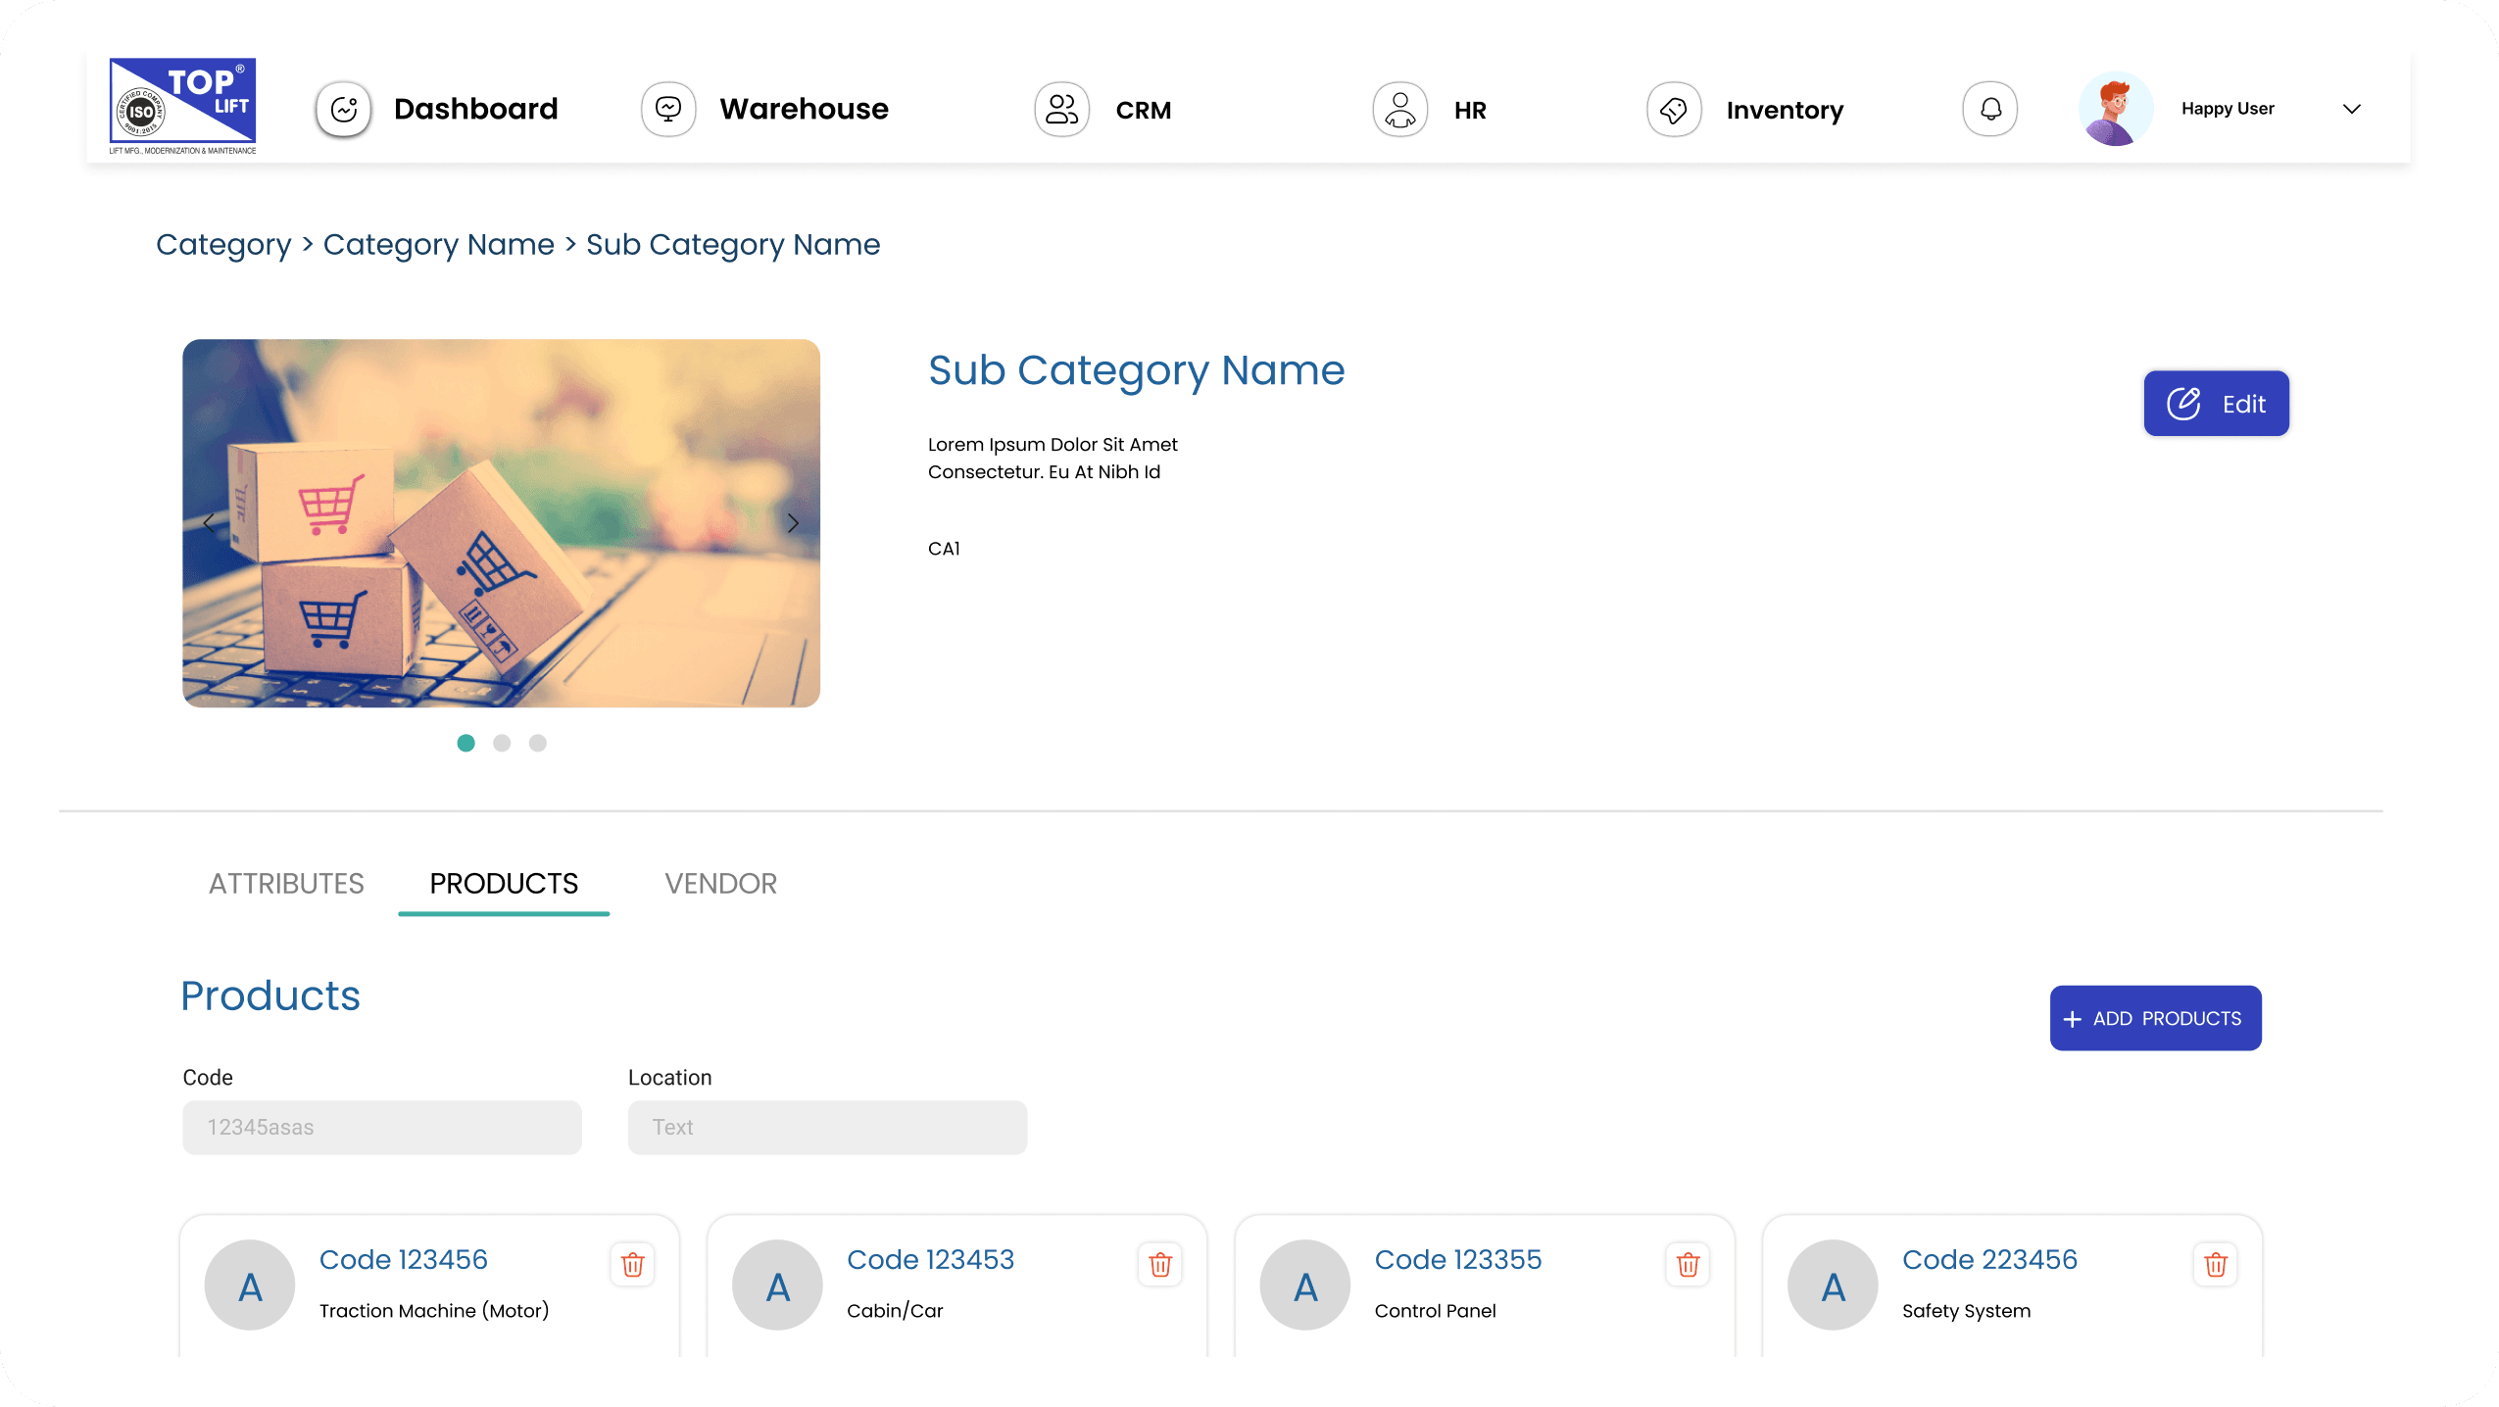Click 'Happy User' name text
The width and height of the screenshot is (2499, 1407).
2228,109
